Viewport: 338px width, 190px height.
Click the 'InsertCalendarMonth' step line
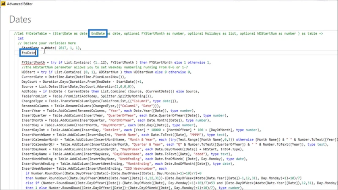coord(179,140)
